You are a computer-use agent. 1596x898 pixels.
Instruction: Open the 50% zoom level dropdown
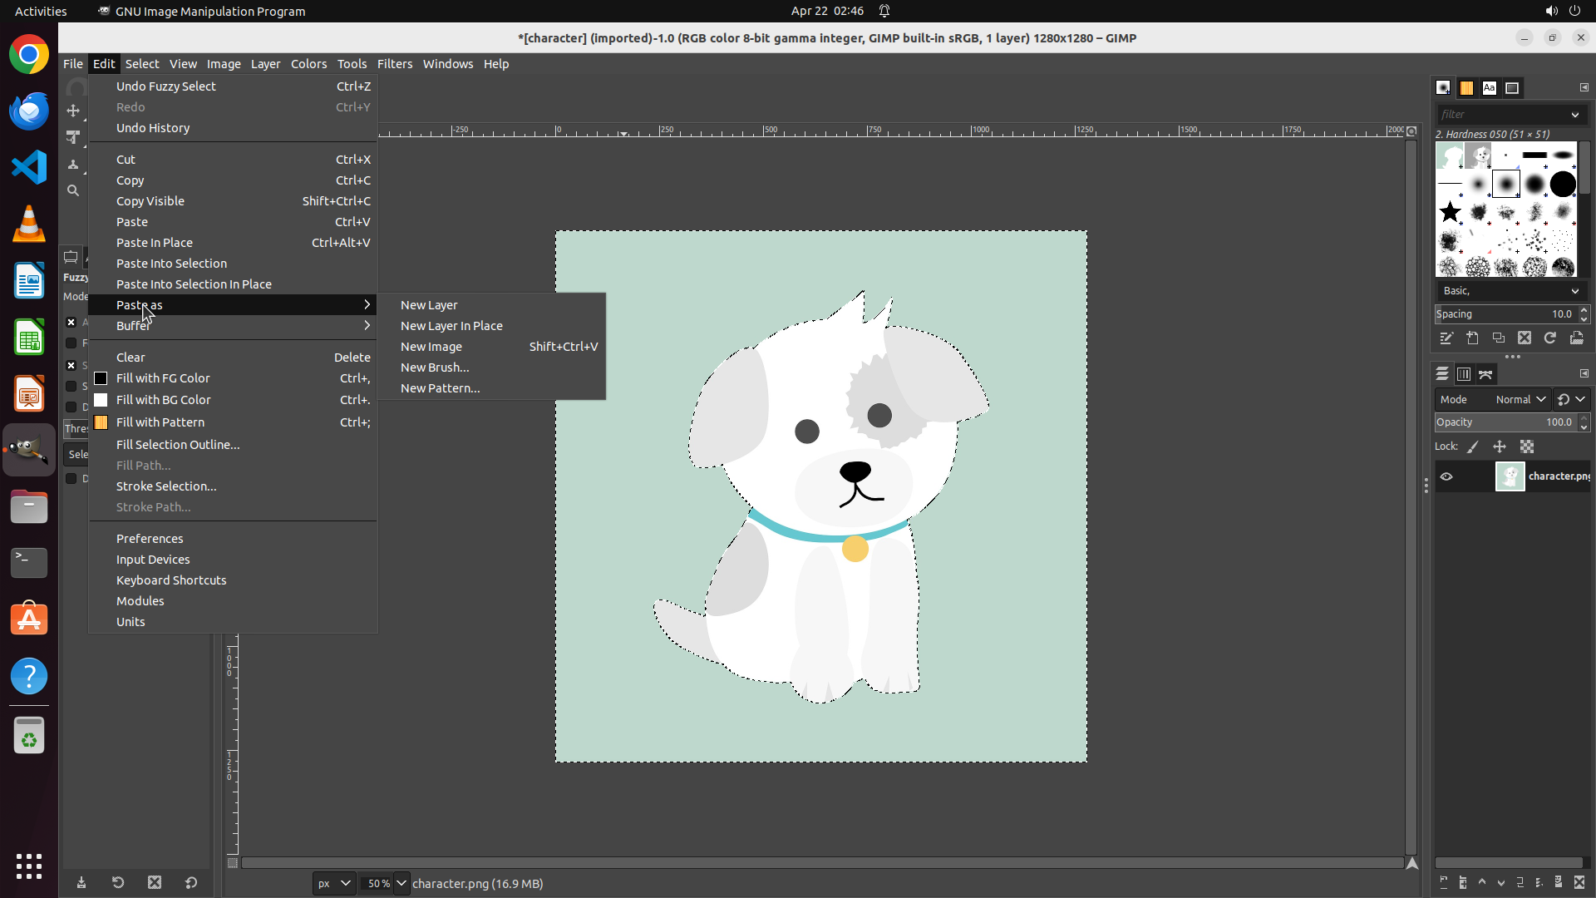[401, 883]
